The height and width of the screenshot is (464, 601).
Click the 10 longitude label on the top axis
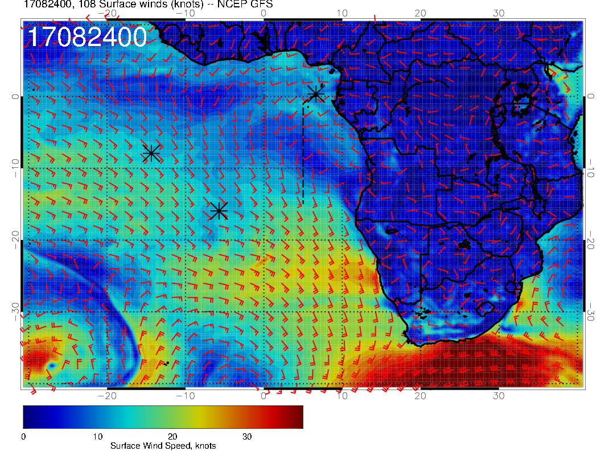point(342,13)
